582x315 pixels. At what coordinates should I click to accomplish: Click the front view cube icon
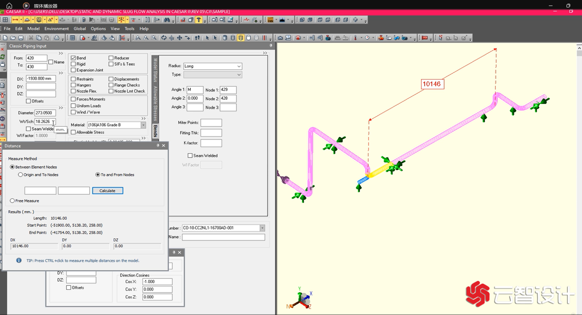point(302,20)
